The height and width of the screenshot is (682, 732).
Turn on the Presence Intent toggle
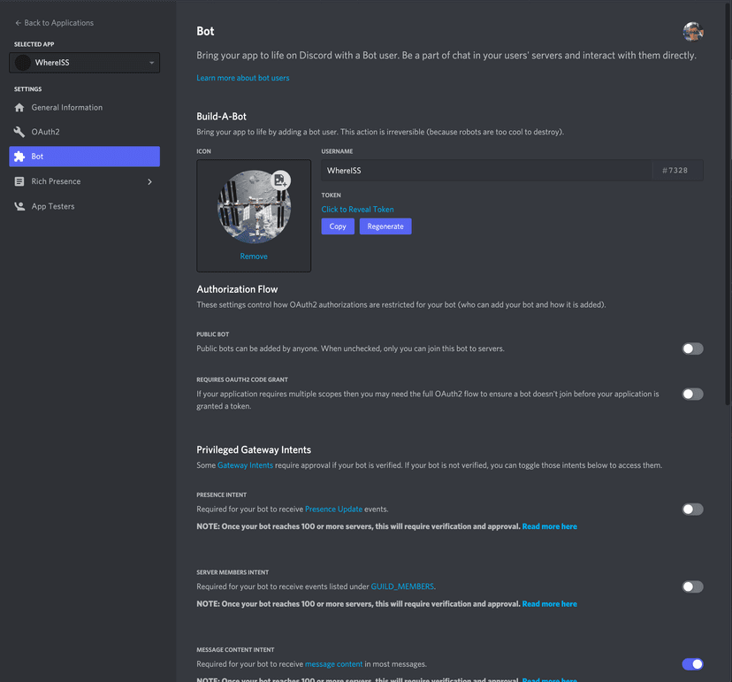(692, 510)
